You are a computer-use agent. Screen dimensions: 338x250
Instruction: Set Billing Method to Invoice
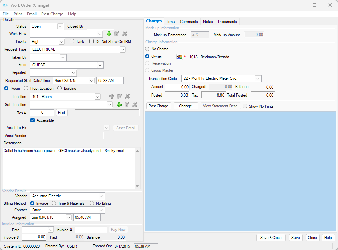[32, 203]
